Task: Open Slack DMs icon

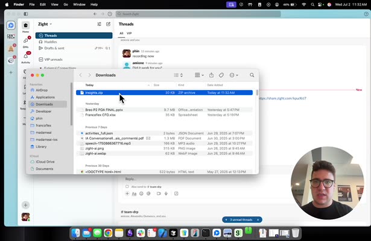Action: (25, 41)
